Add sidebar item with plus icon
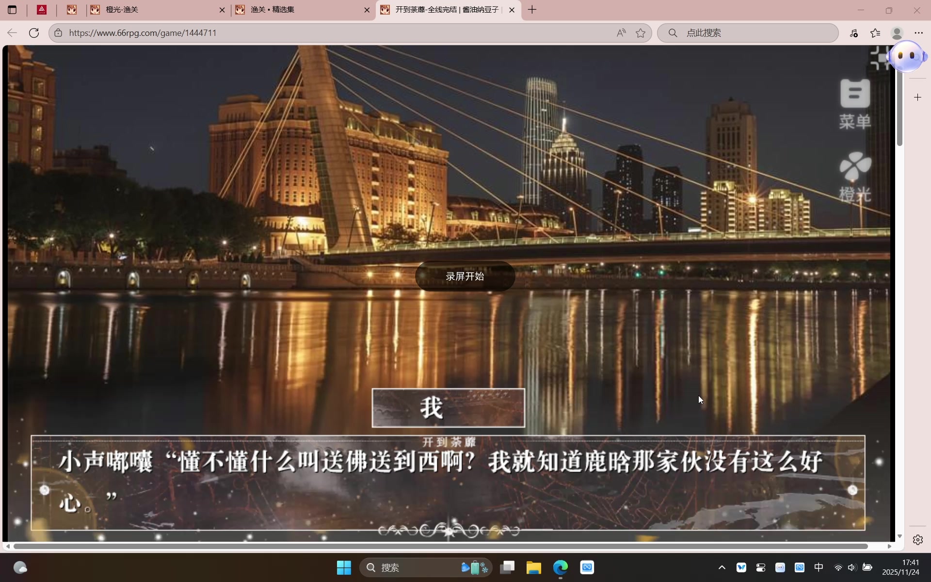Screen dimensions: 931x582 pyautogui.click(x=917, y=97)
